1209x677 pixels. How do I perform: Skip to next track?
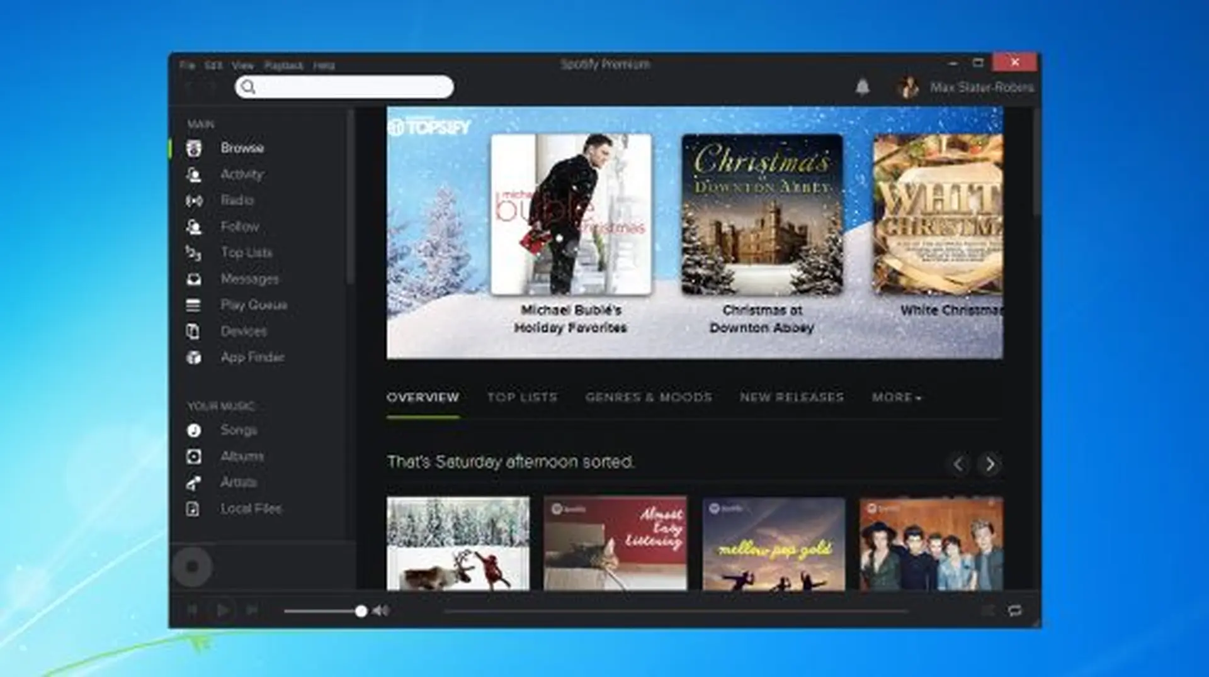pos(252,610)
